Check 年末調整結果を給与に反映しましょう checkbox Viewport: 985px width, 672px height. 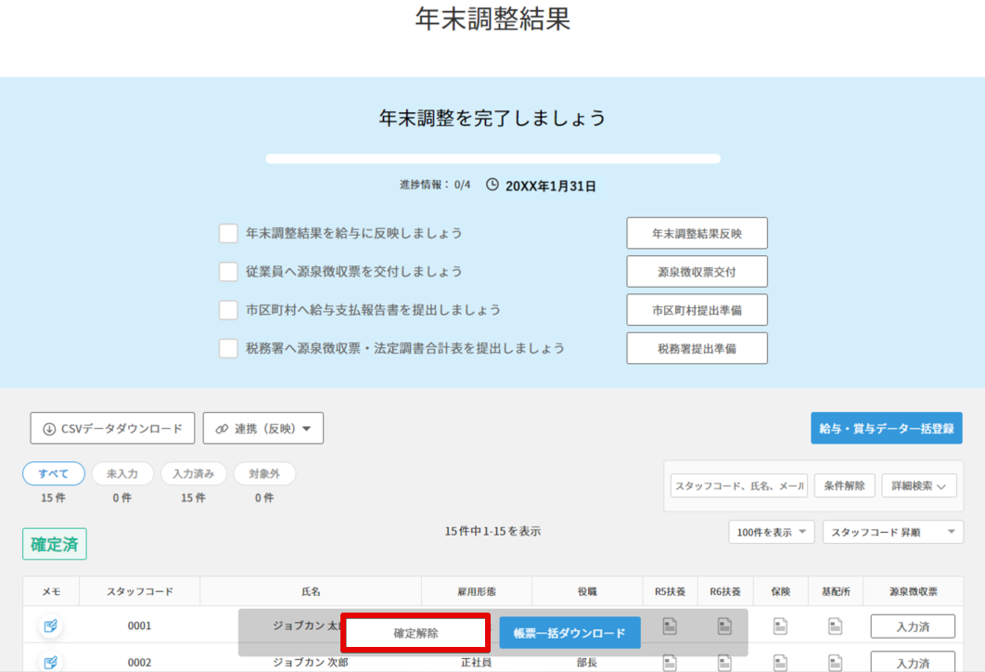point(228,233)
